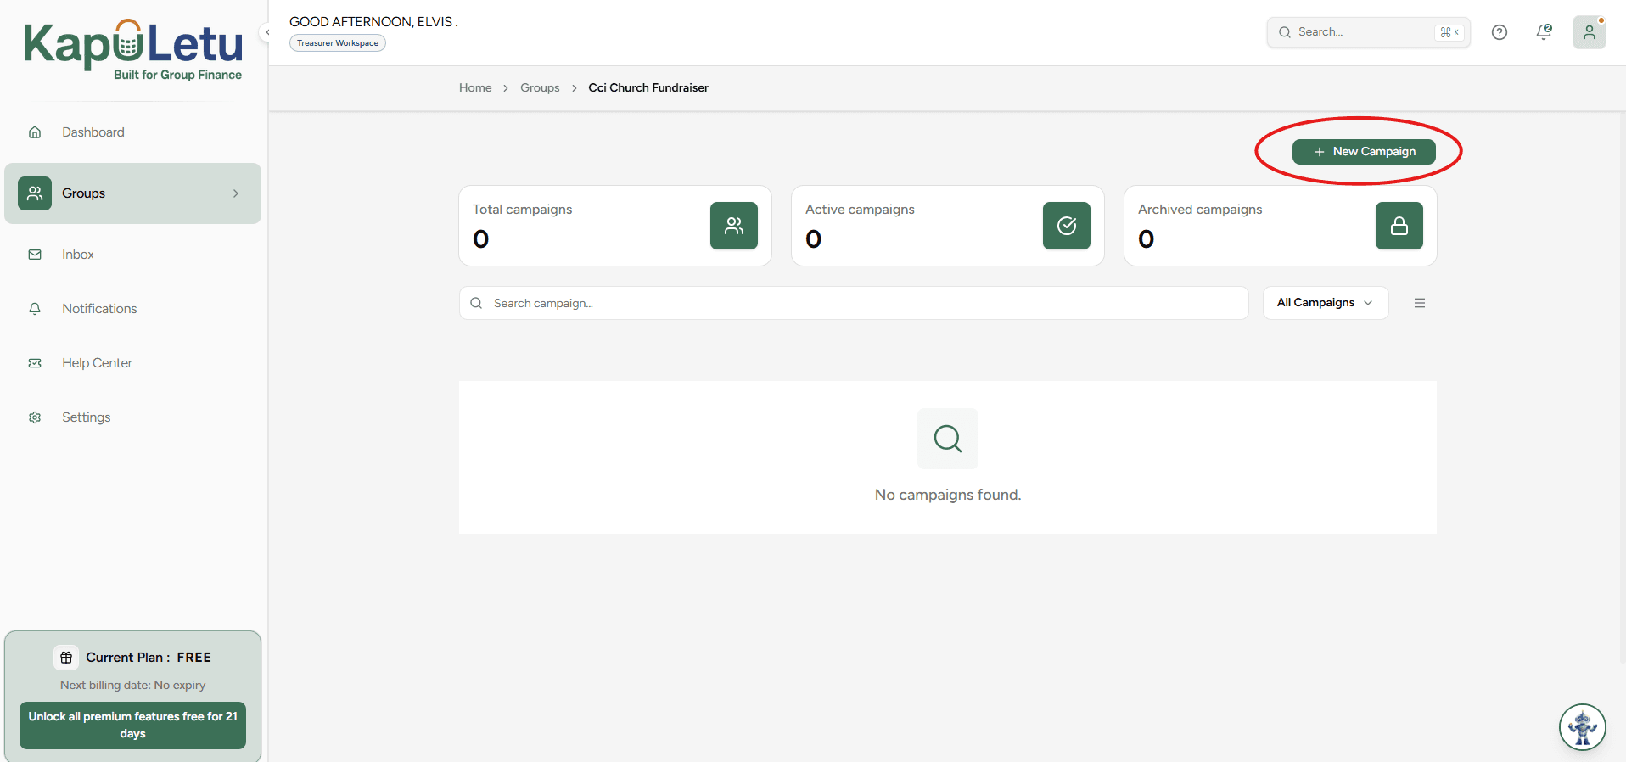This screenshot has height=762, width=1626.
Task: Click the top search magnifier icon
Action: (1285, 32)
